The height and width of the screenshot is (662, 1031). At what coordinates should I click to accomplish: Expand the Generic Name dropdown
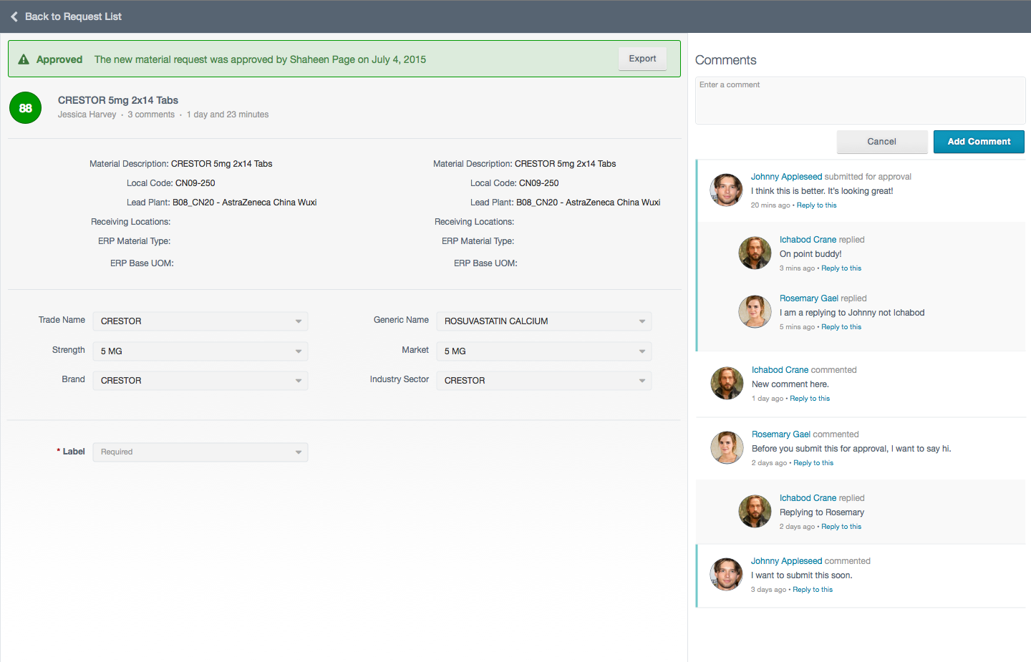coord(544,321)
